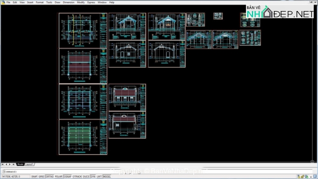
Task: Go to first layout tab arrow
Action: [3, 164]
